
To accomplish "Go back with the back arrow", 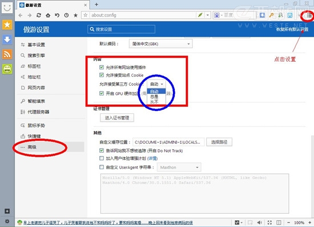I will pyautogui.click(x=21, y=15).
